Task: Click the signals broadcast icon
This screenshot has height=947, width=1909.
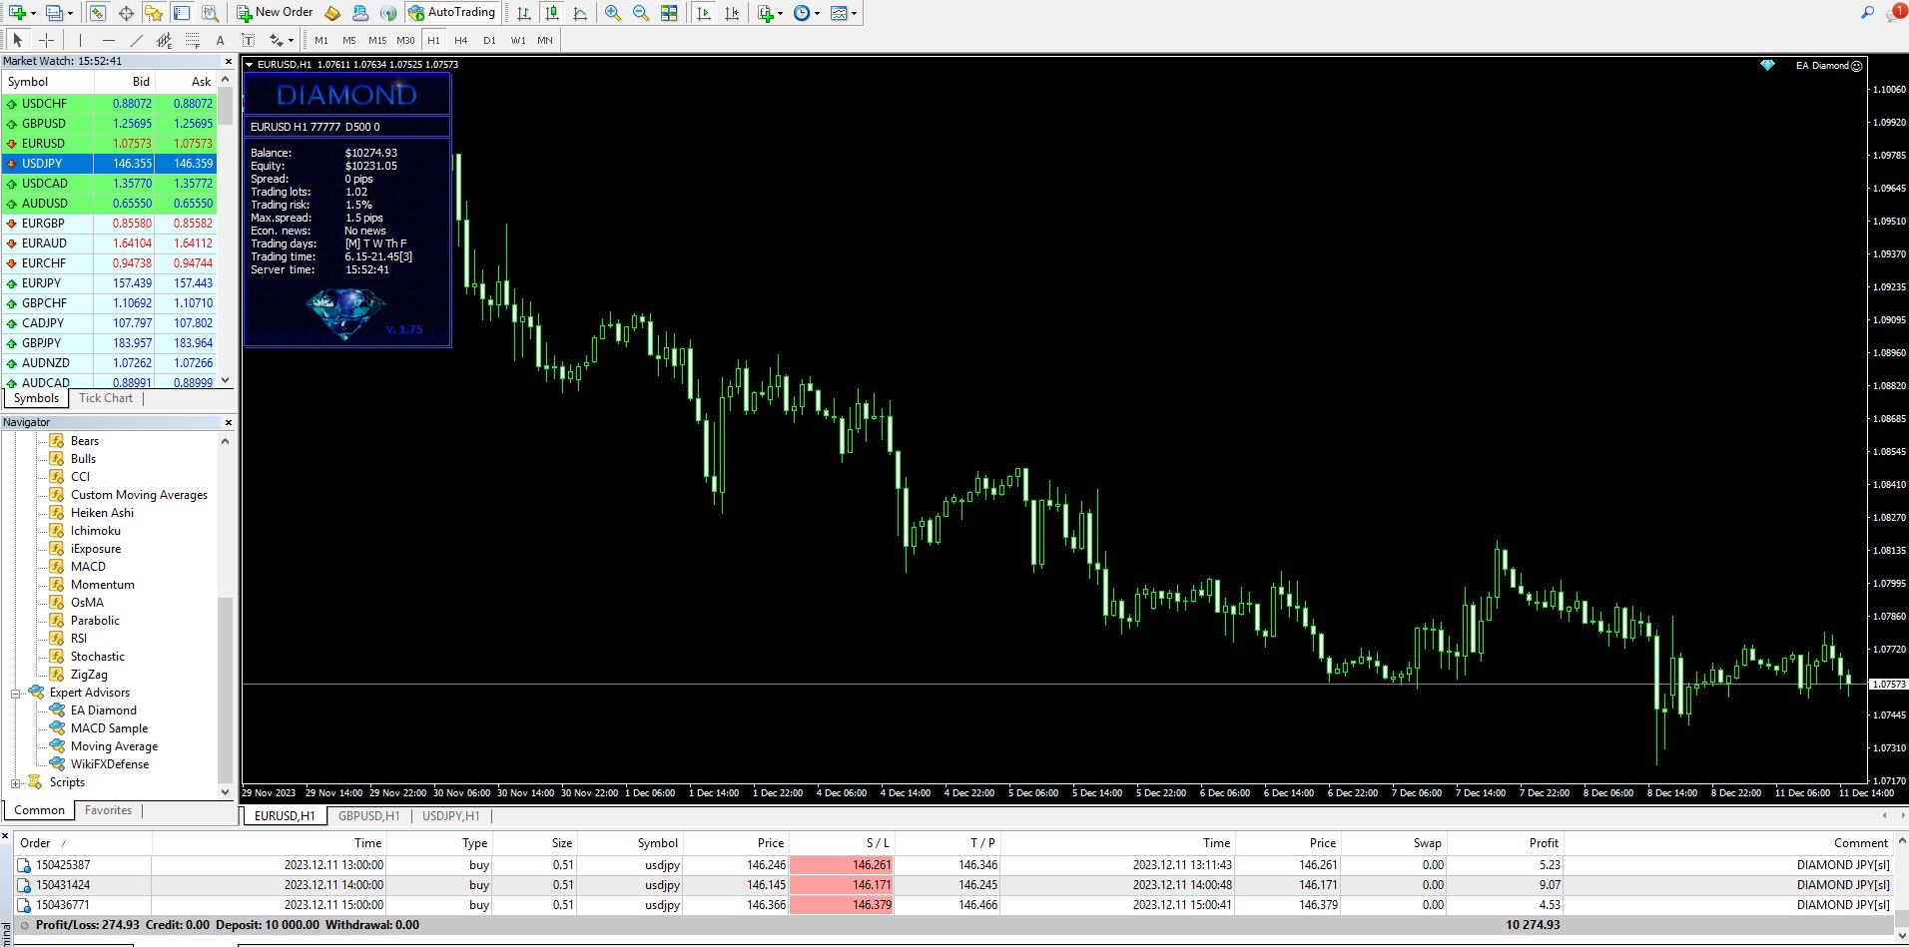Action: [388, 13]
